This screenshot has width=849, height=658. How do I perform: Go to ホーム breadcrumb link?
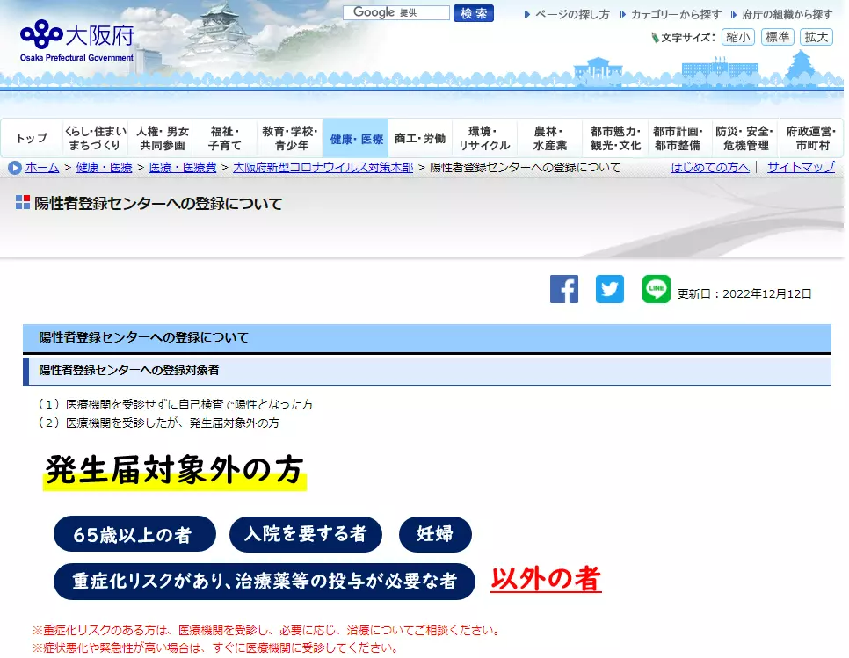[x=41, y=168]
